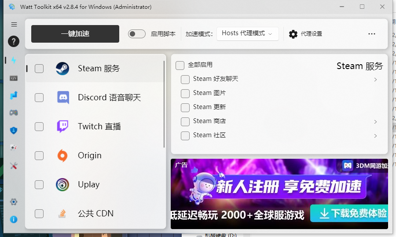Enable the 全部启用 checkbox

(x=180, y=65)
